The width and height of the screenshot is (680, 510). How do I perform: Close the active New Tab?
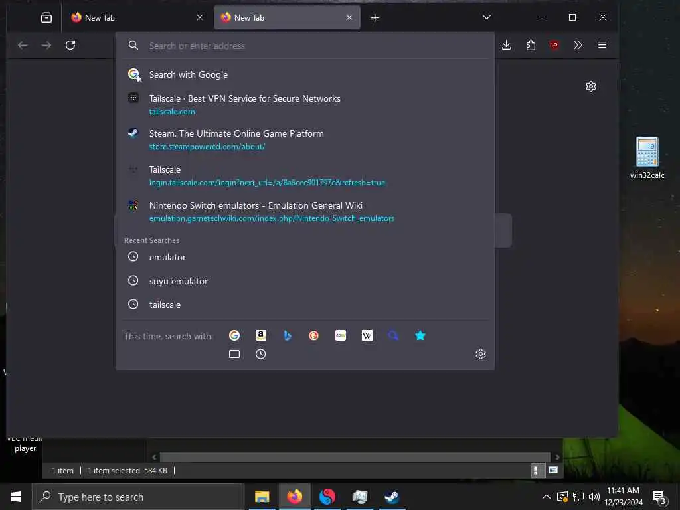tap(349, 17)
